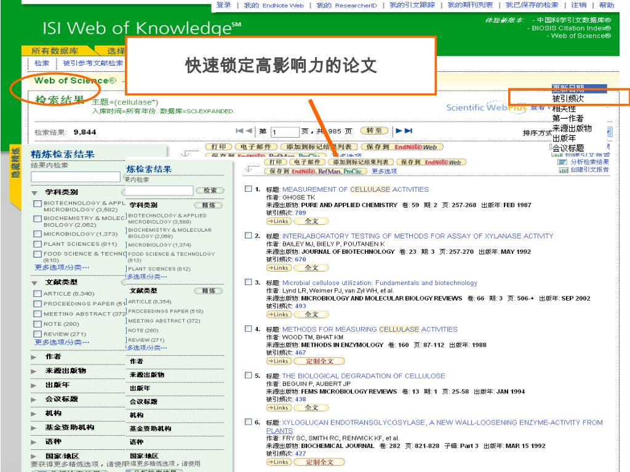This screenshot has height=472, width=630.
Task: Open Links for MEASUREMENT OF CELLULASE ACTIVITIES
Action: click(x=278, y=221)
